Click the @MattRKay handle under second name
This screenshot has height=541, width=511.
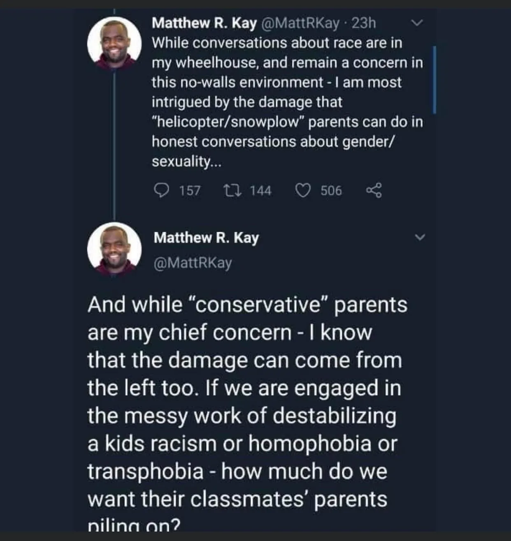point(193,263)
